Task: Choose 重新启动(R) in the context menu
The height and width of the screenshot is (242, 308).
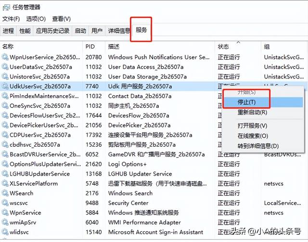Action: click(263, 113)
